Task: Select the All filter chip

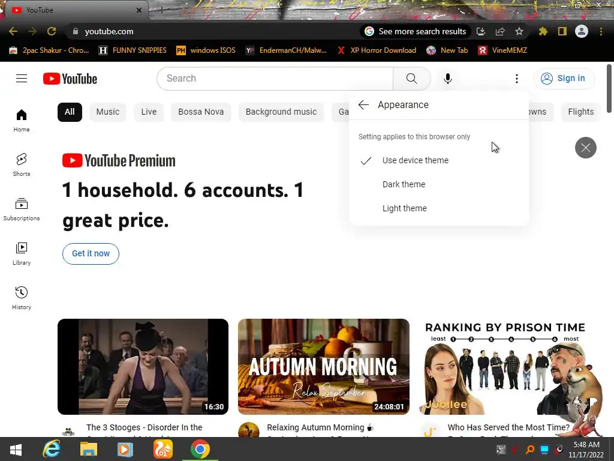Action: click(70, 112)
